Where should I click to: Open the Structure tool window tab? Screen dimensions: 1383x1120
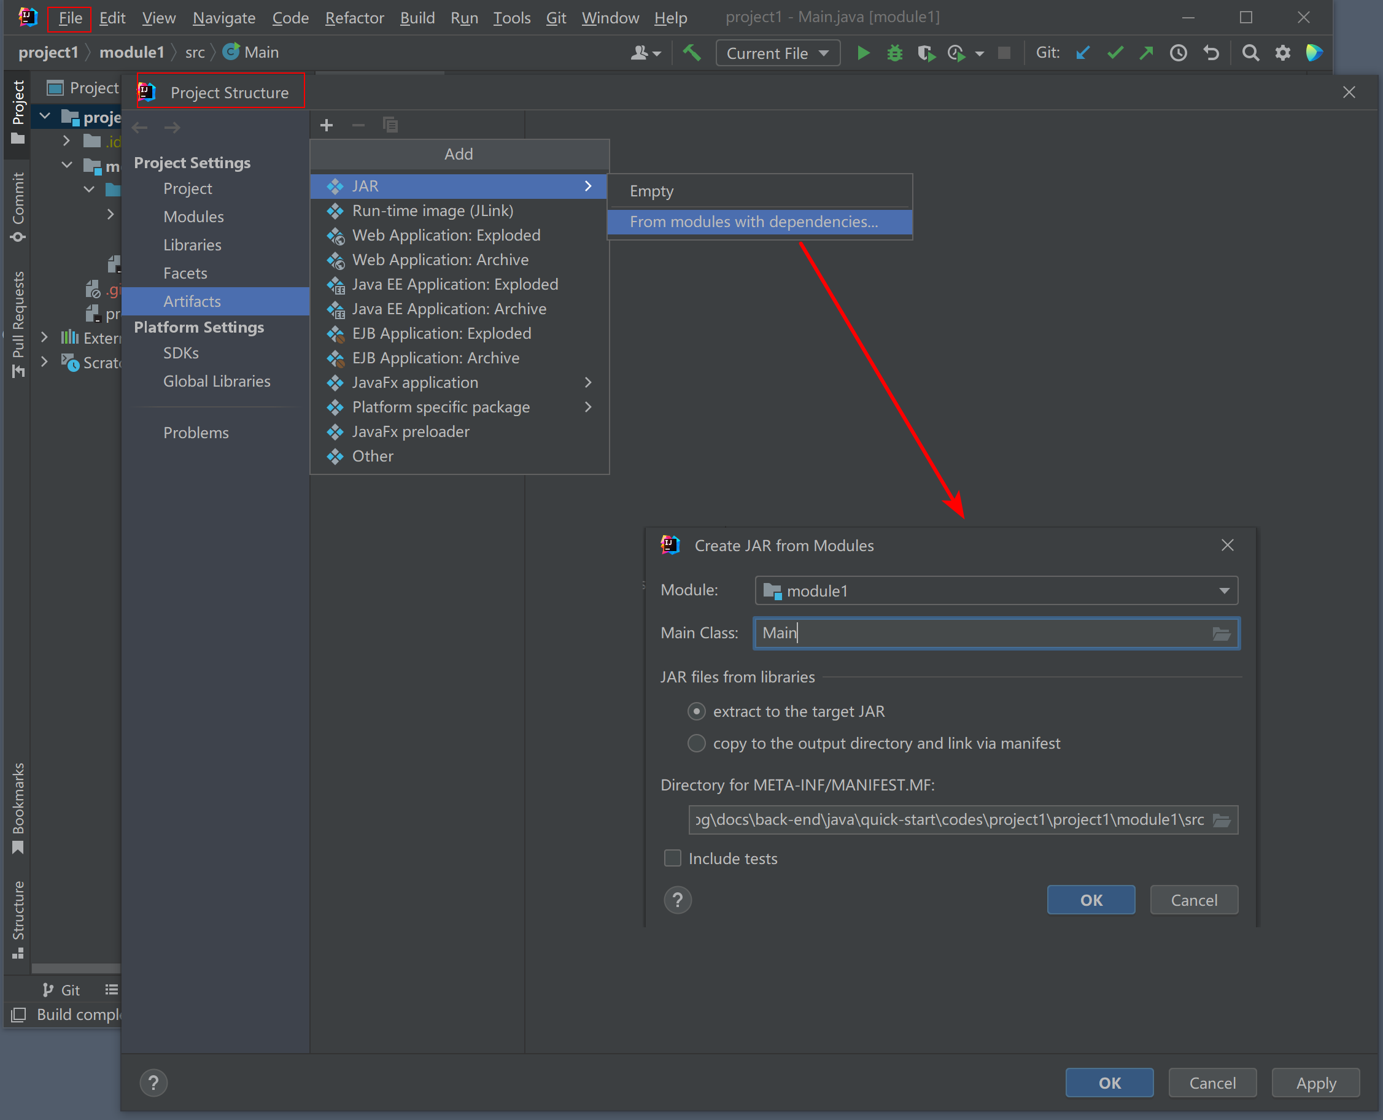pos(18,919)
